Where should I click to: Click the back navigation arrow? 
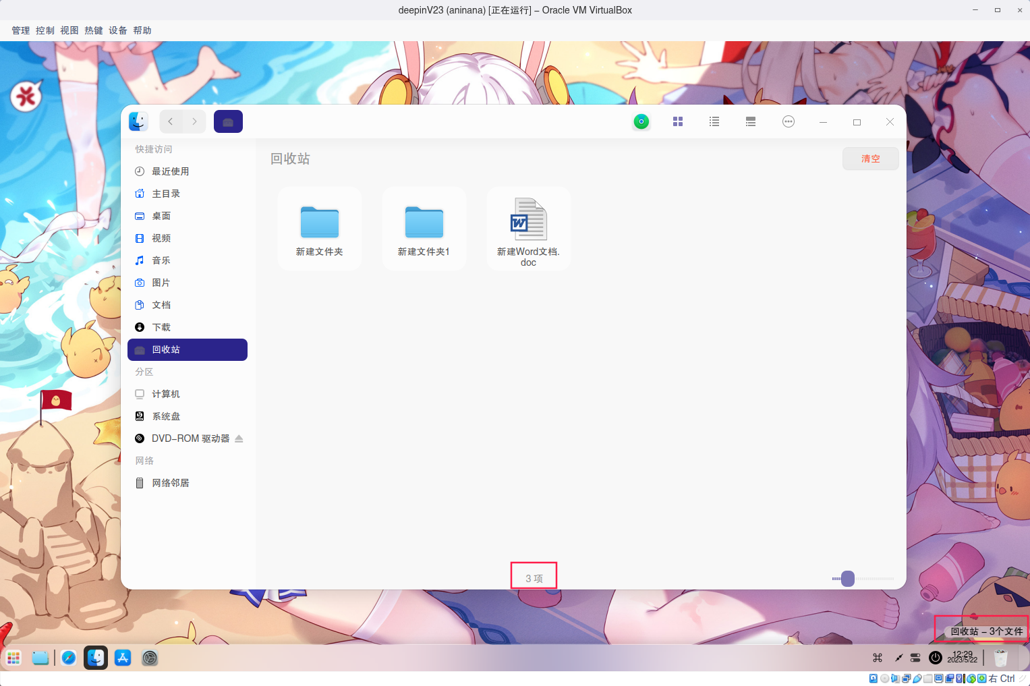170,121
